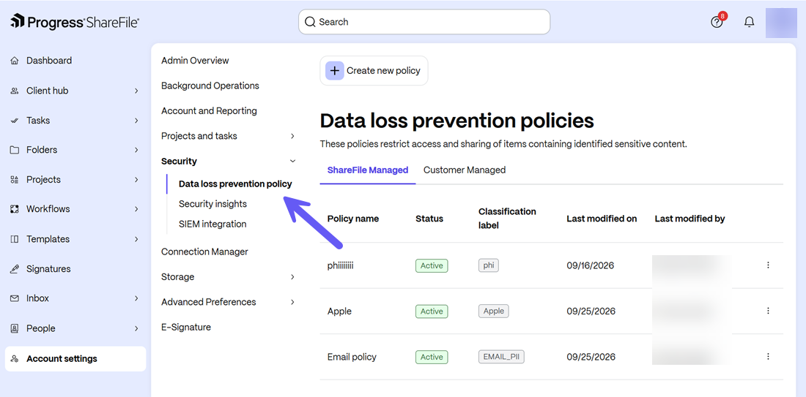The image size is (806, 397).
Task: Expand the Projects and tasks chevron
Action: [292, 136]
